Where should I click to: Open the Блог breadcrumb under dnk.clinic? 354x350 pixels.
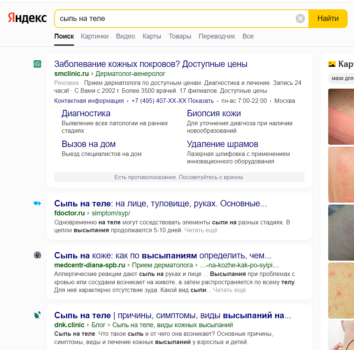coord(98,325)
